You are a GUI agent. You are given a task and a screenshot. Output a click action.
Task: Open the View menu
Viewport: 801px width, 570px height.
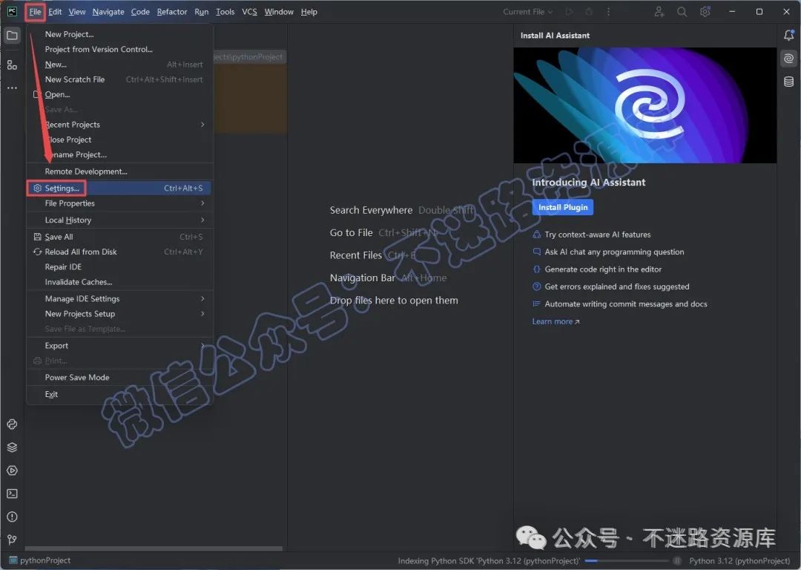click(x=77, y=12)
